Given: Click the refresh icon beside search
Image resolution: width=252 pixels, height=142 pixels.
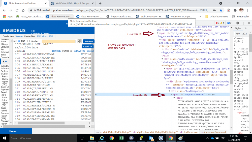Looking at the screenshot, I should coord(80,41).
